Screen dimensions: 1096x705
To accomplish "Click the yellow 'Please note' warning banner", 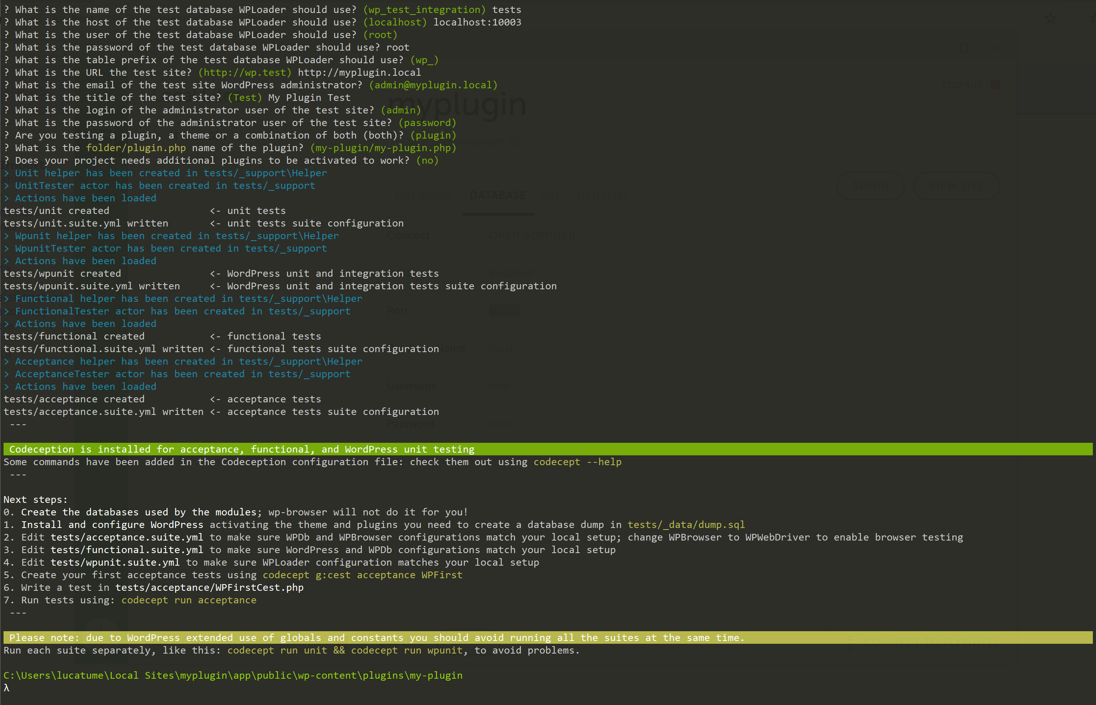I will coord(548,638).
